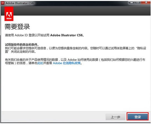The image size is (151, 124).
Task: Open the Adobe 在线隐私政策 link
Action: (x=67, y=63)
